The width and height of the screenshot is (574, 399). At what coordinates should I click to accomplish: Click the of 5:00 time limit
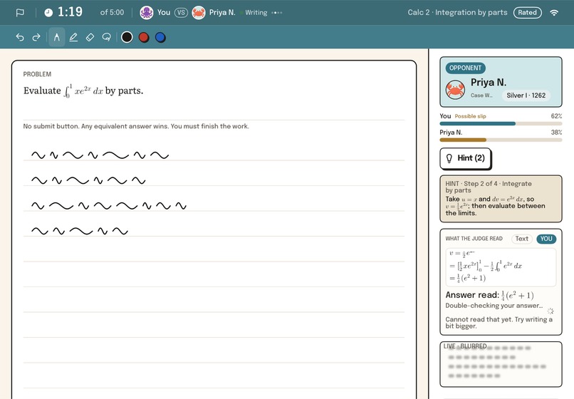click(x=112, y=12)
